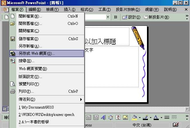The width and height of the screenshot is (190, 128).
Task: Insert a vertical text box
Action: (x=96, y=117)
